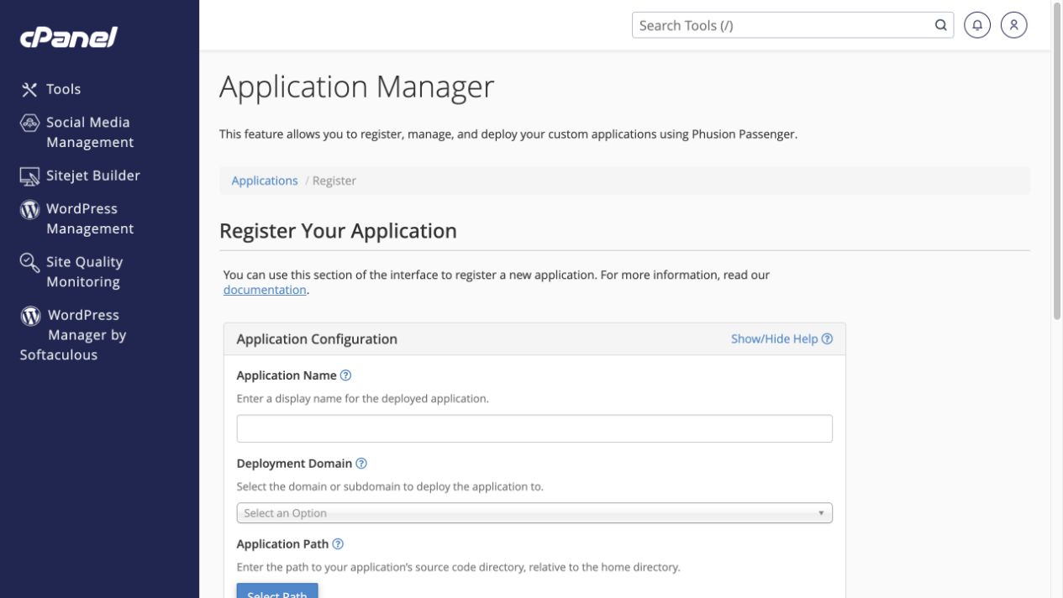This screenshot has width=1063, height=598.
Task: Go to WordPress Management
Action: 89,218
